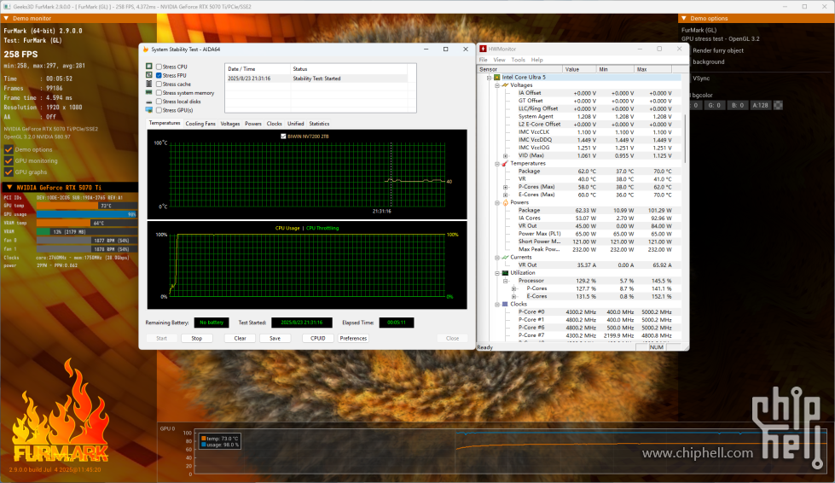Click the A:128 bgcolor alpha field
The image size is (835, 483).
761,105
